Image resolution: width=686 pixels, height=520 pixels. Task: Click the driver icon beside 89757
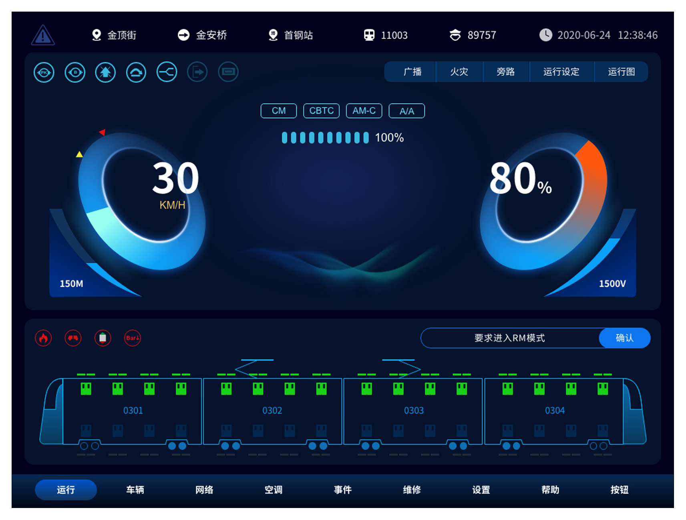point(455,35)
